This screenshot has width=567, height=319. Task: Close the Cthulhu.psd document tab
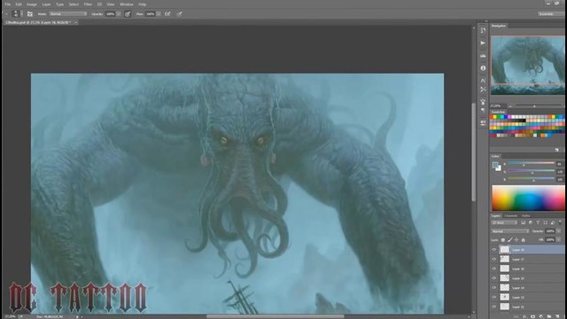[x=75, y=22]
